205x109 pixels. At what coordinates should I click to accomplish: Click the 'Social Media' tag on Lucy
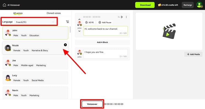(x=38, y=80)
